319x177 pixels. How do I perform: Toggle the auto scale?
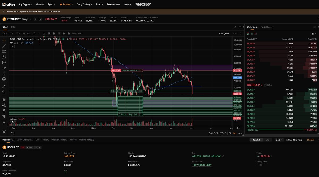click(240, 133)
